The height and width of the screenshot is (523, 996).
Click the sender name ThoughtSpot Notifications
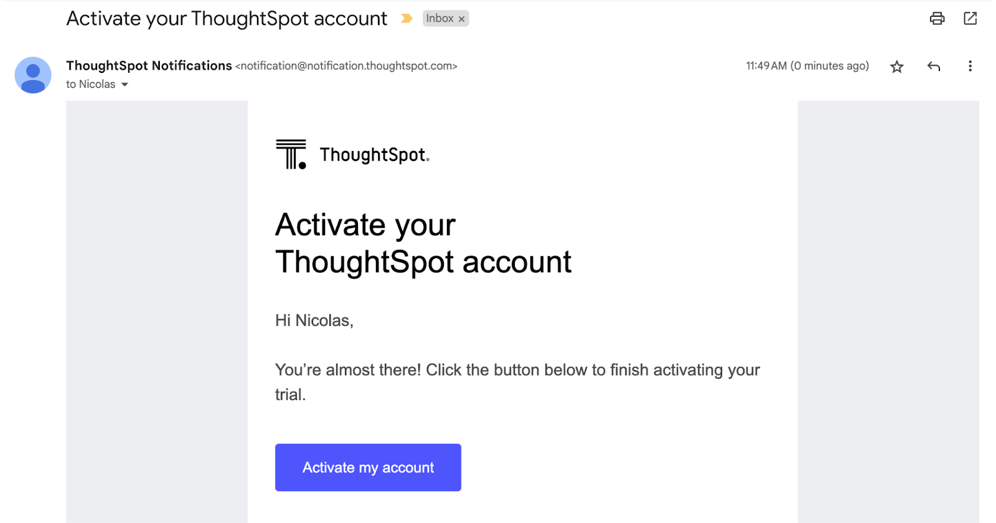(149, 66)
